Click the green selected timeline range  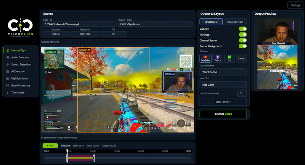80,158
